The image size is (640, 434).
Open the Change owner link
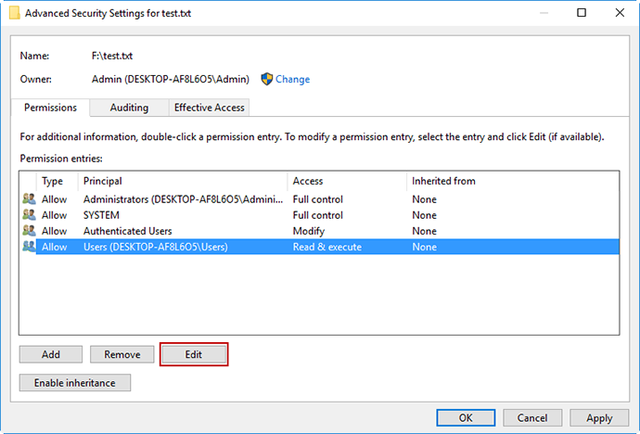pyautogui.click(x=292, y=80)
